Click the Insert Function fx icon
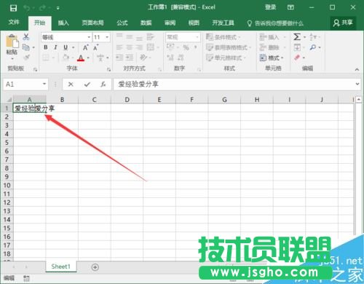The width and height of the screenshot is (364, 284). pos(103,84)
